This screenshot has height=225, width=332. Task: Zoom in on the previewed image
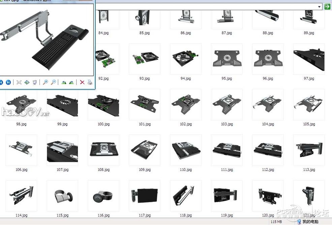(x=46, y=82)
